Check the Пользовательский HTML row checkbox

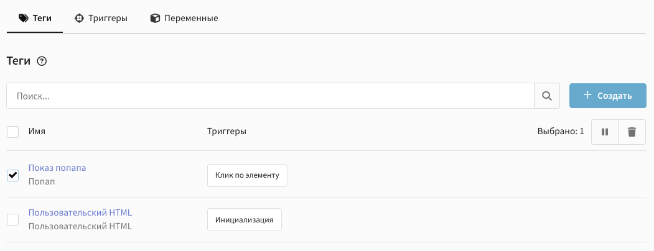click(12, 219)
